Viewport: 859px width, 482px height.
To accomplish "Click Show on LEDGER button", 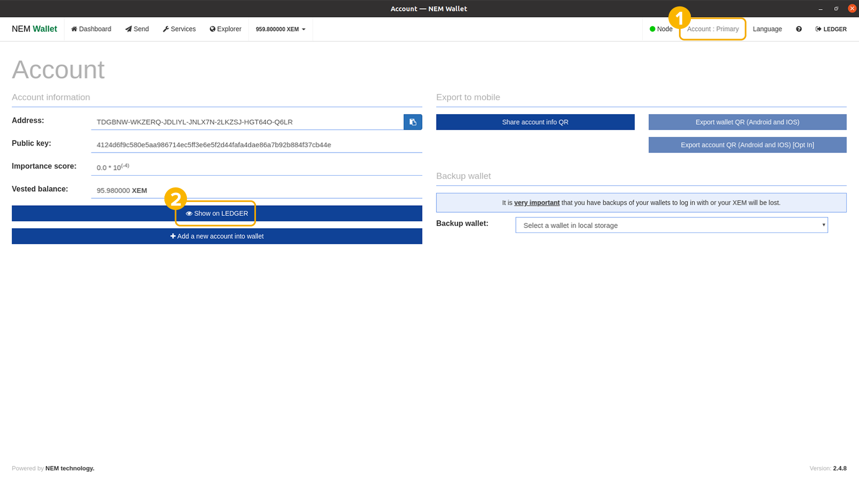I will [217, 213].
